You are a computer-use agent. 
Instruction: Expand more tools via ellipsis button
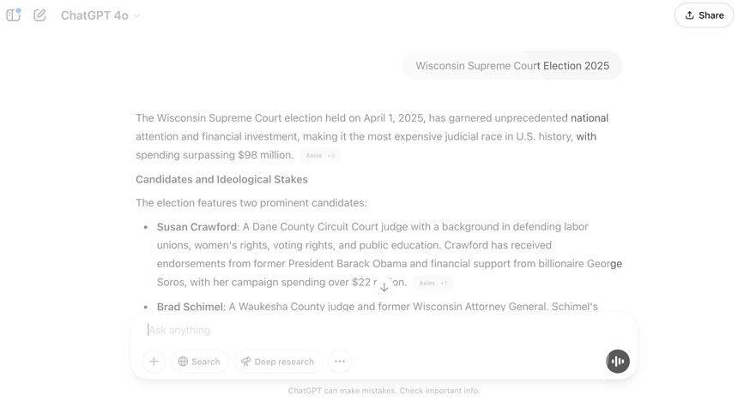pyautogui.click(x=340, y=362)
